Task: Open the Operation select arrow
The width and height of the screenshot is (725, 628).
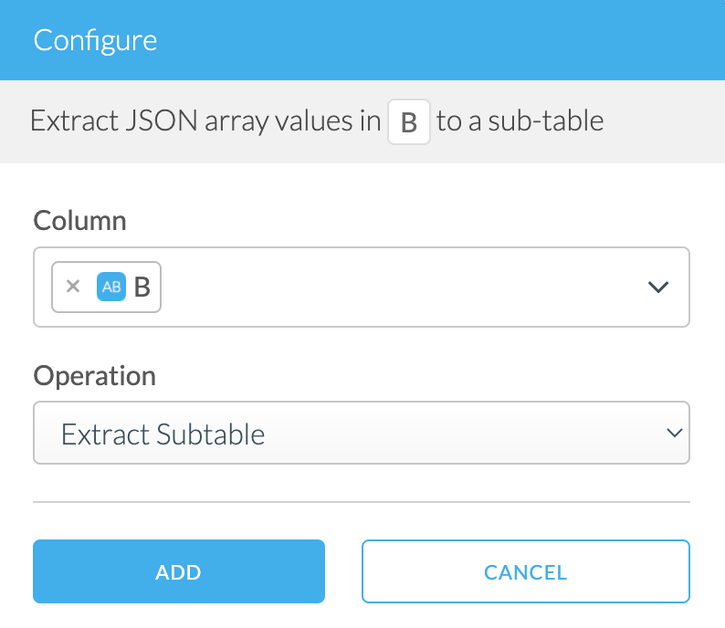Action: [x=675, y=433]
